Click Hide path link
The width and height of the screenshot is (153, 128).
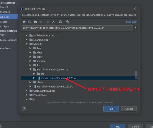point(132,22)
